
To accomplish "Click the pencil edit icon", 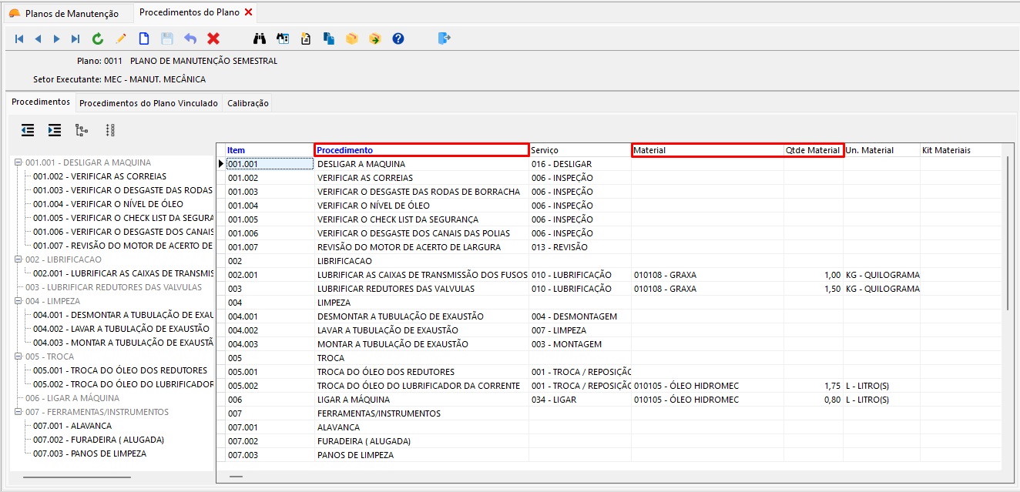I will (121, 38).
